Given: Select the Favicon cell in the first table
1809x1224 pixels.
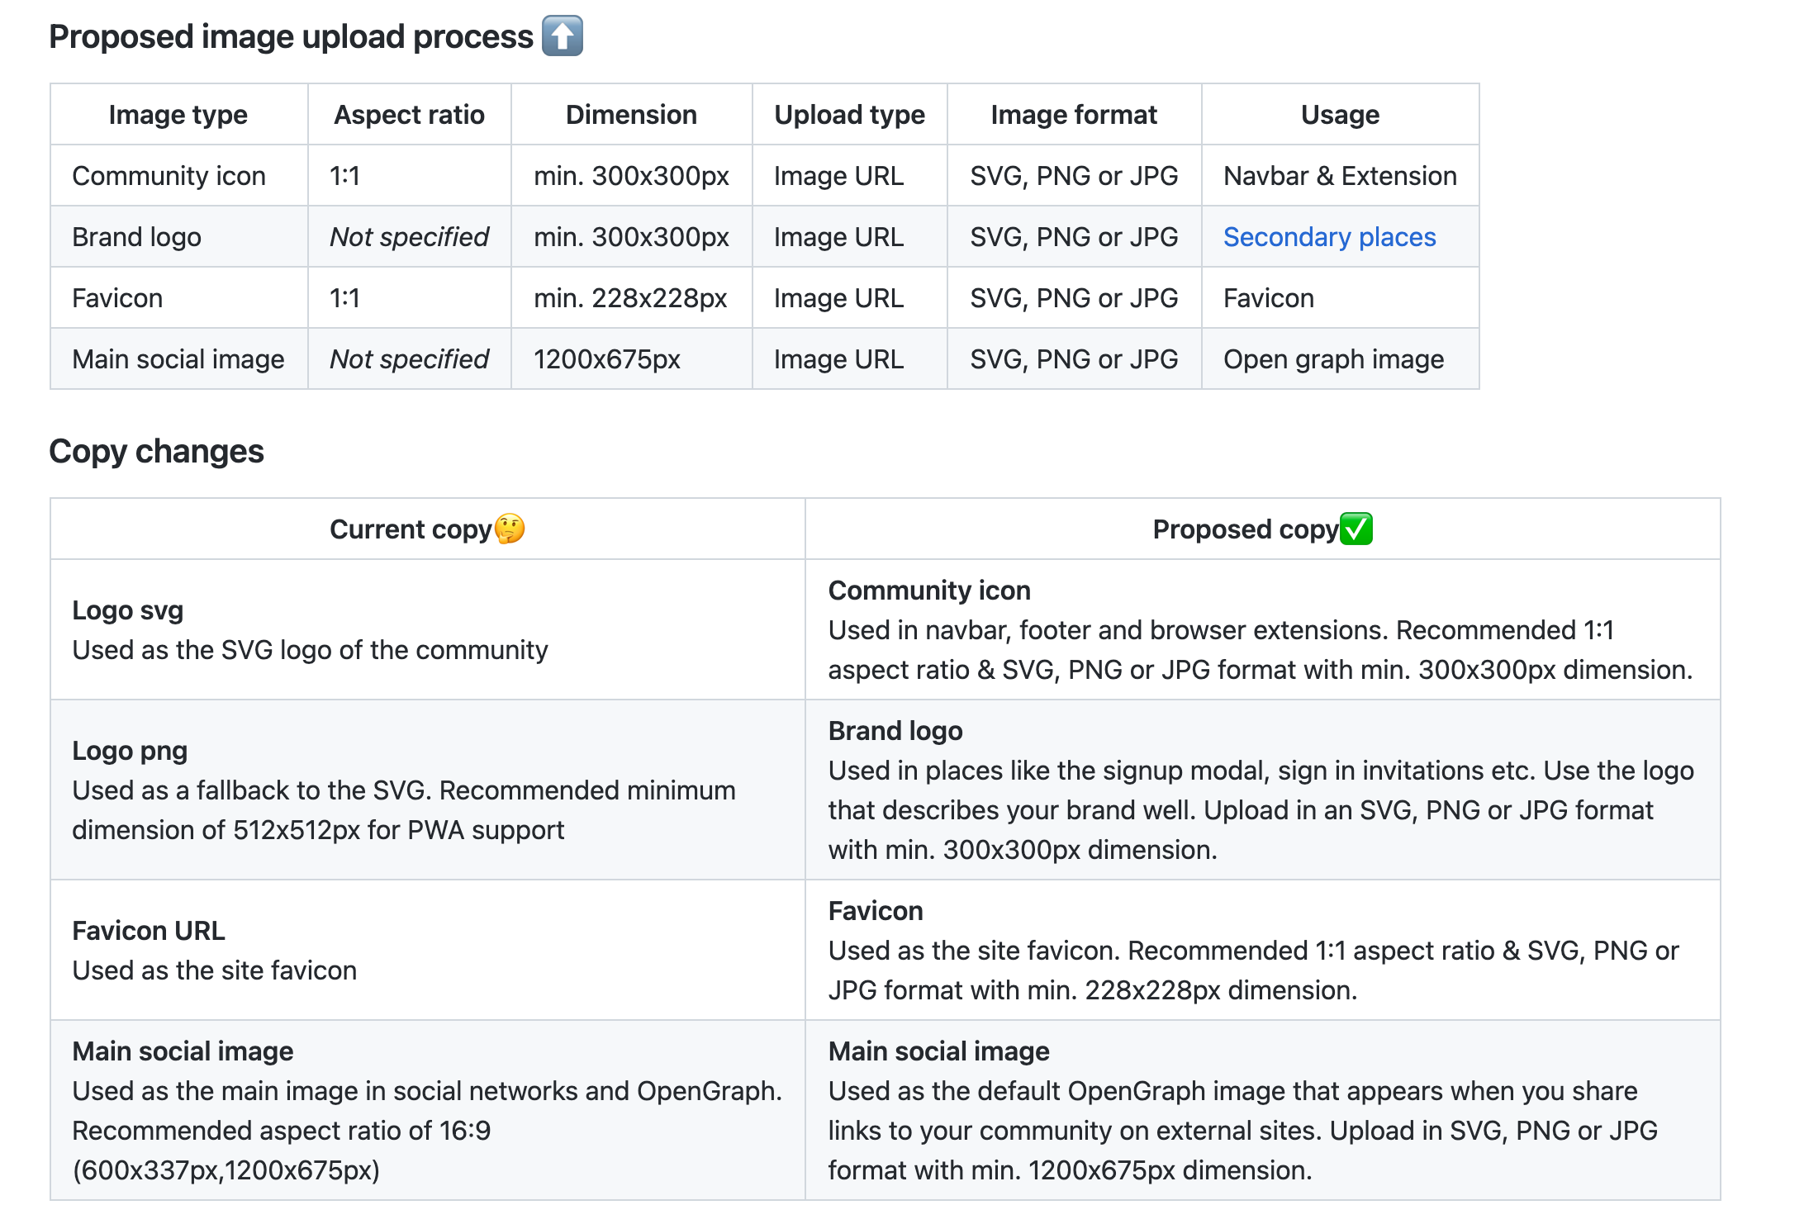Looking at the screenshot, I should point(117,297).
